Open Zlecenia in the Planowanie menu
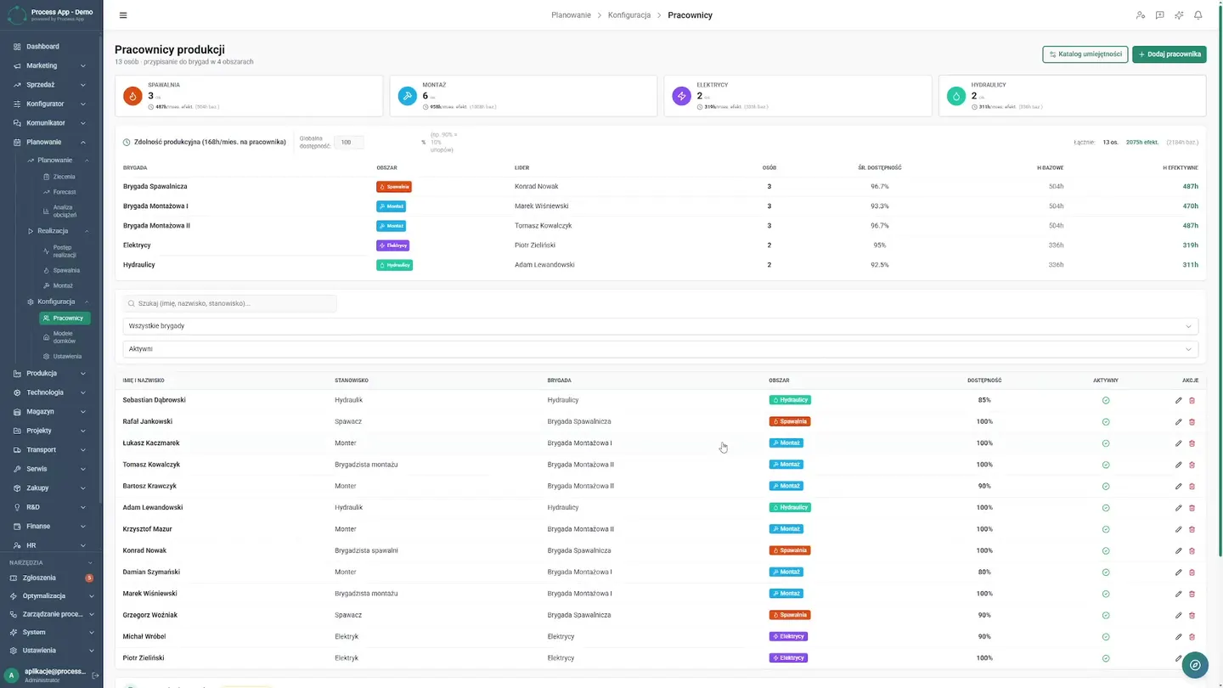 [x=64, y=177]
